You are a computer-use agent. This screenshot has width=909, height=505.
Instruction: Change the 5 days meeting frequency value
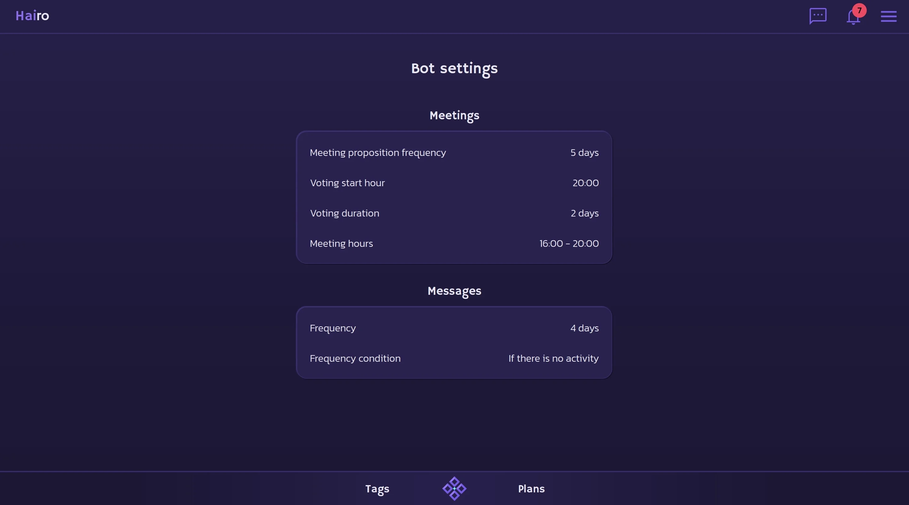click(584, 152)
